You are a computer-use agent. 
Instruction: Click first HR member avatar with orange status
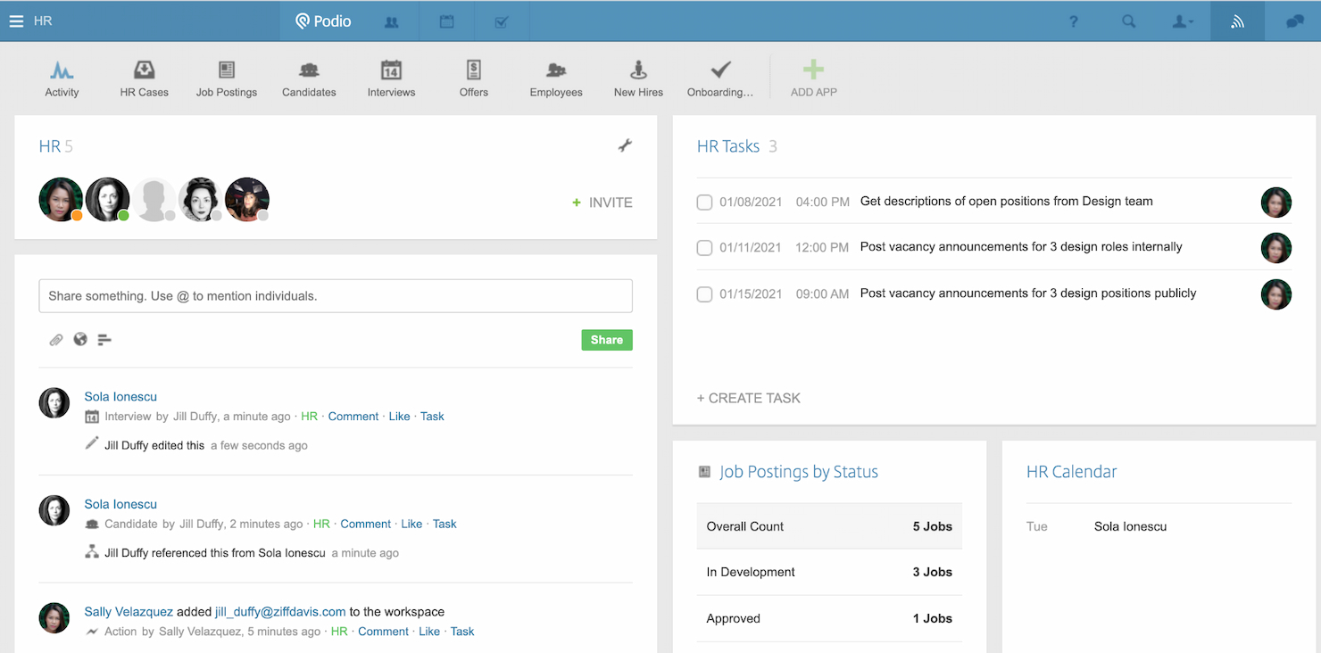pyautogui.click(x=62, y=199)
